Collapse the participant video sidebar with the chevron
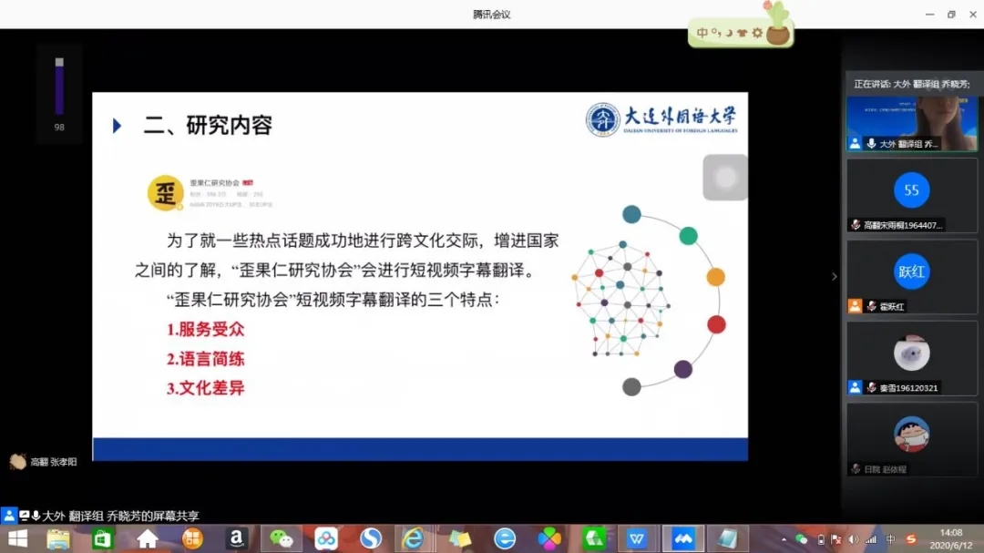Image resolution: width=984 pixels, height=553 pixels. (x=834, y=277)
